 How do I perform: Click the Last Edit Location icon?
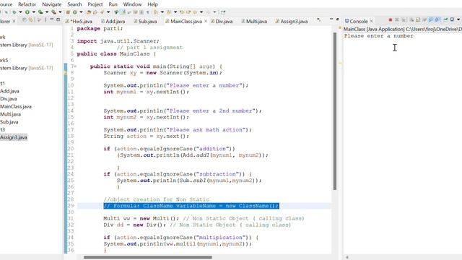click(x=182, y=12)
